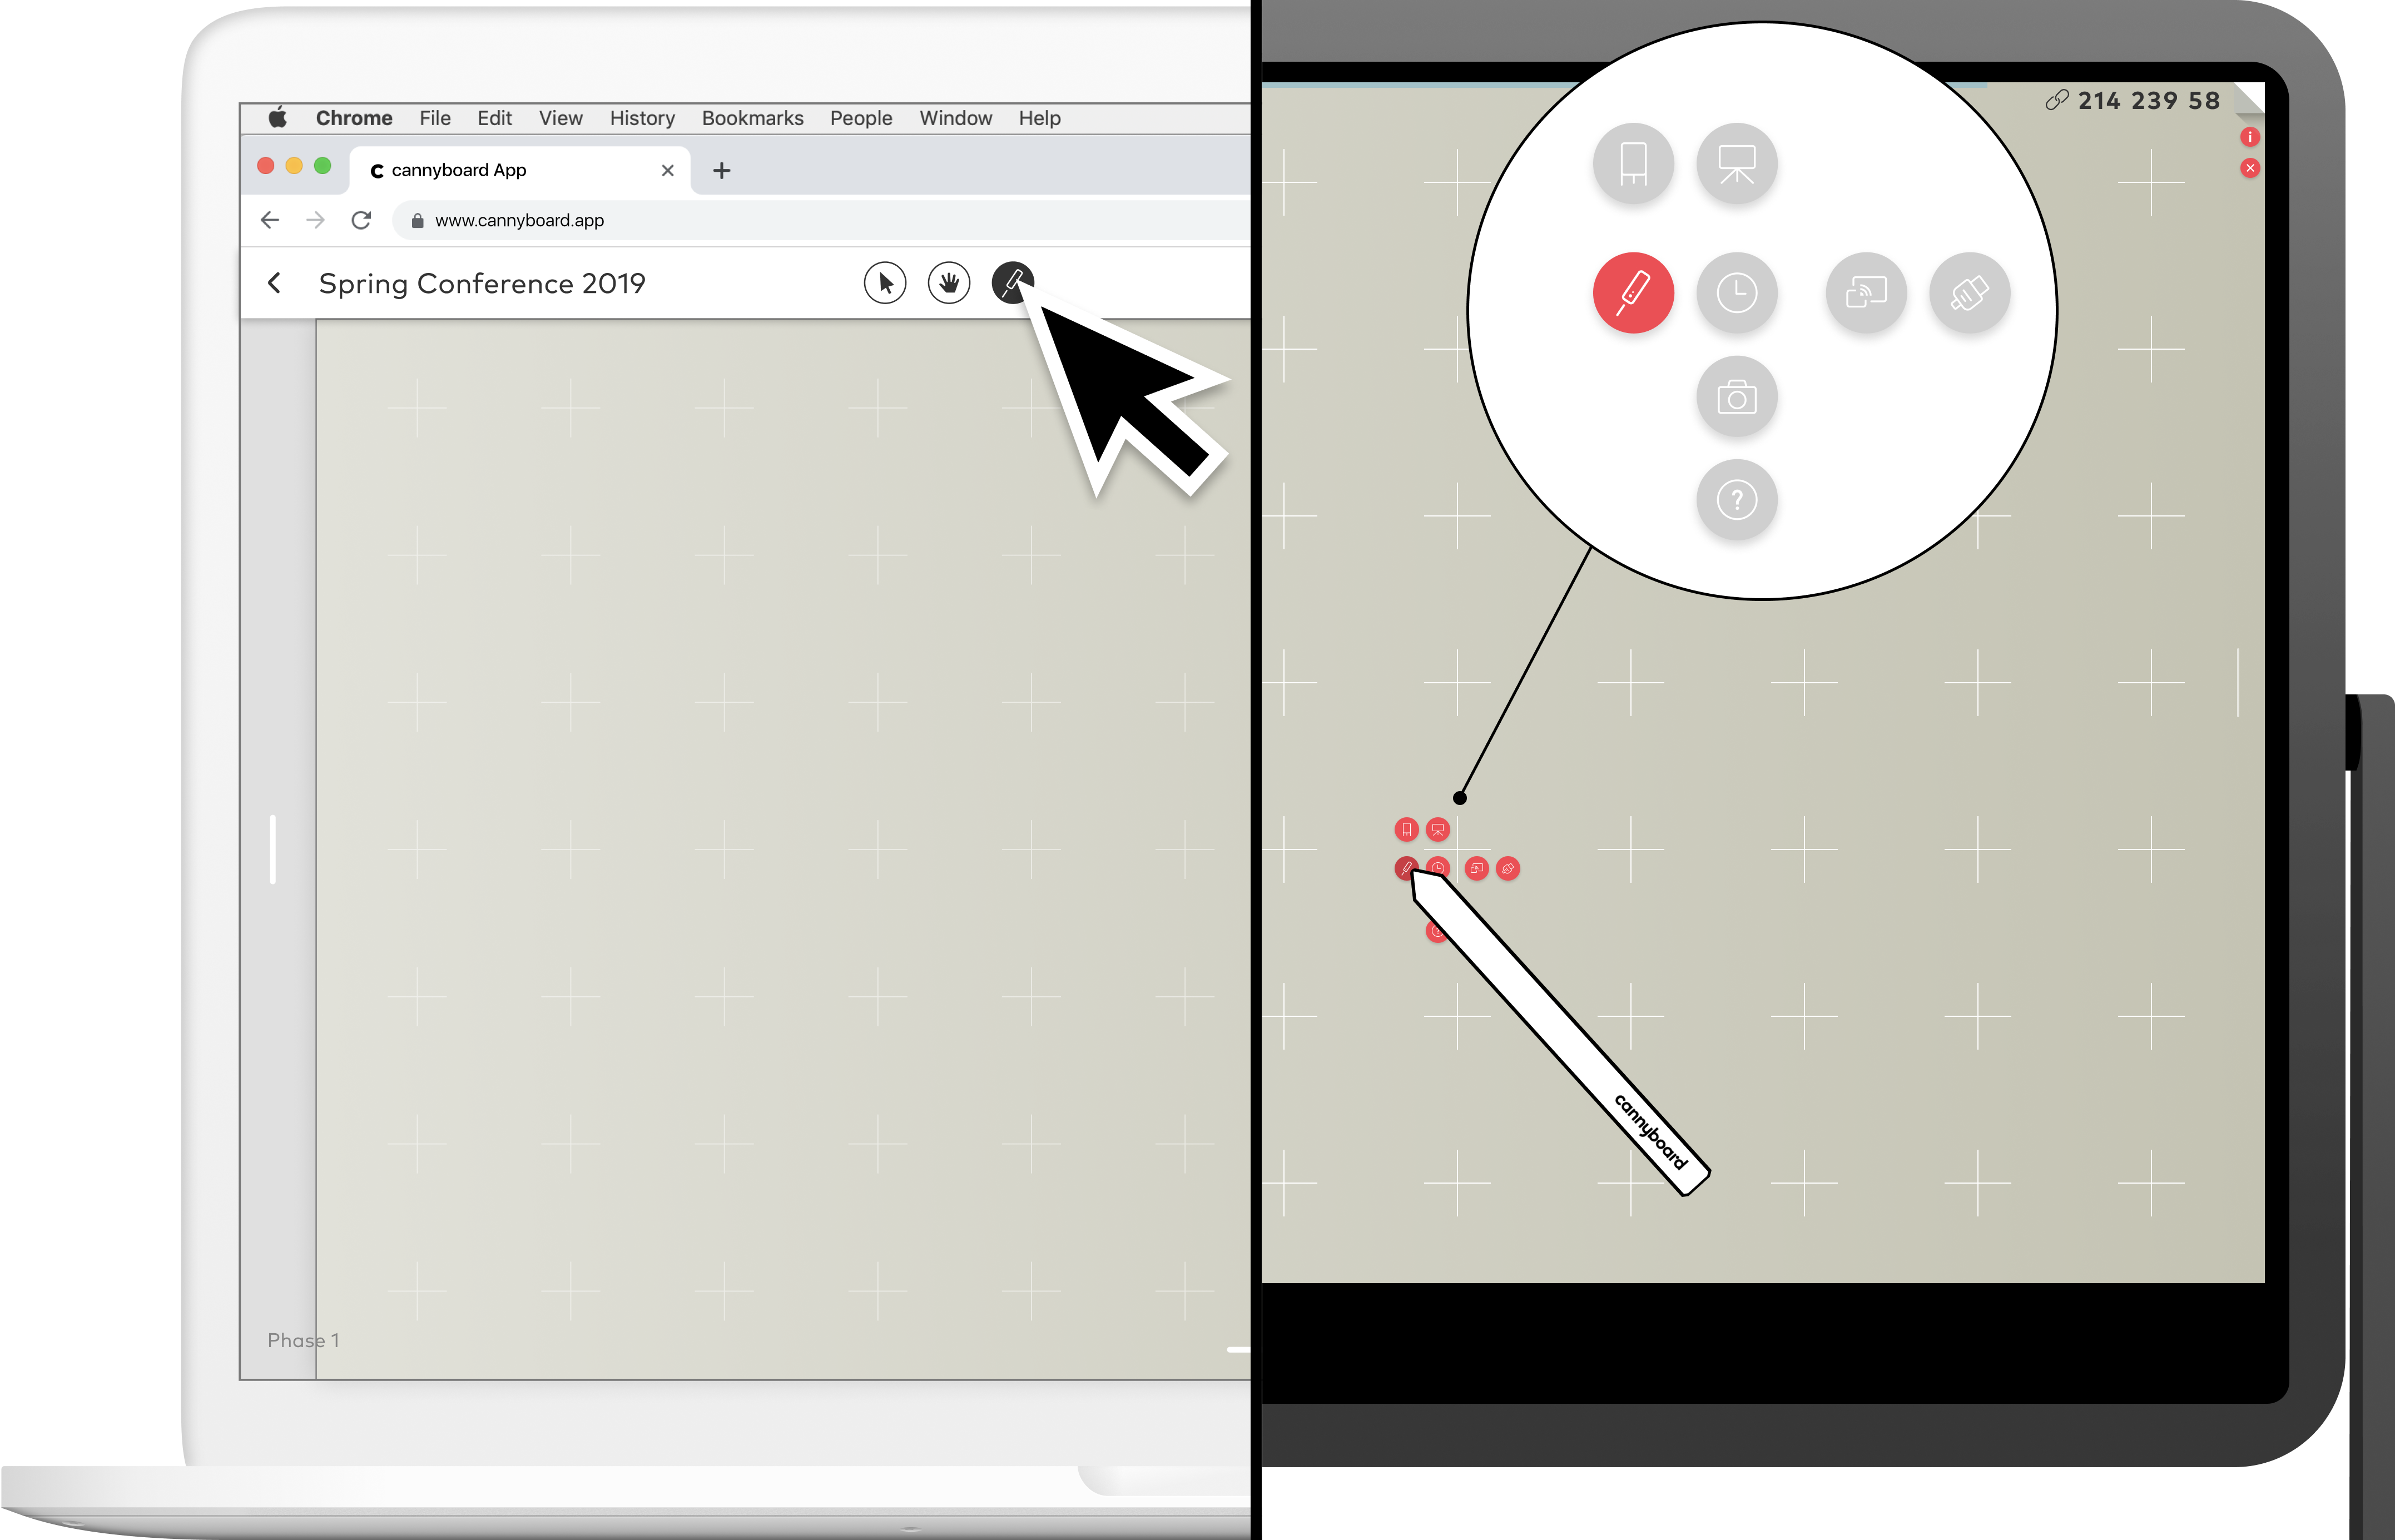Open the Apple menu

(x=277, y=118)
